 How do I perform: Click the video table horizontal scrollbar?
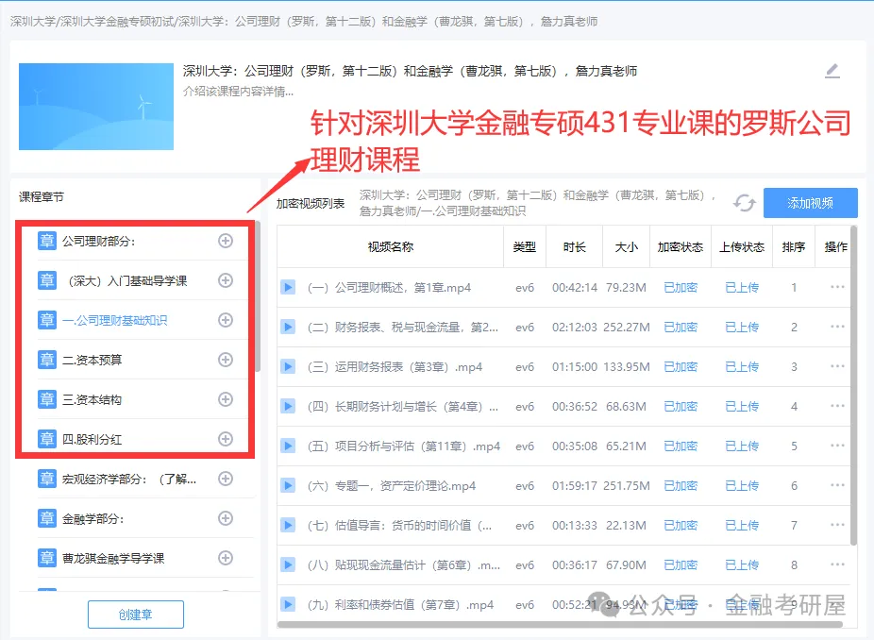point(560,624)
